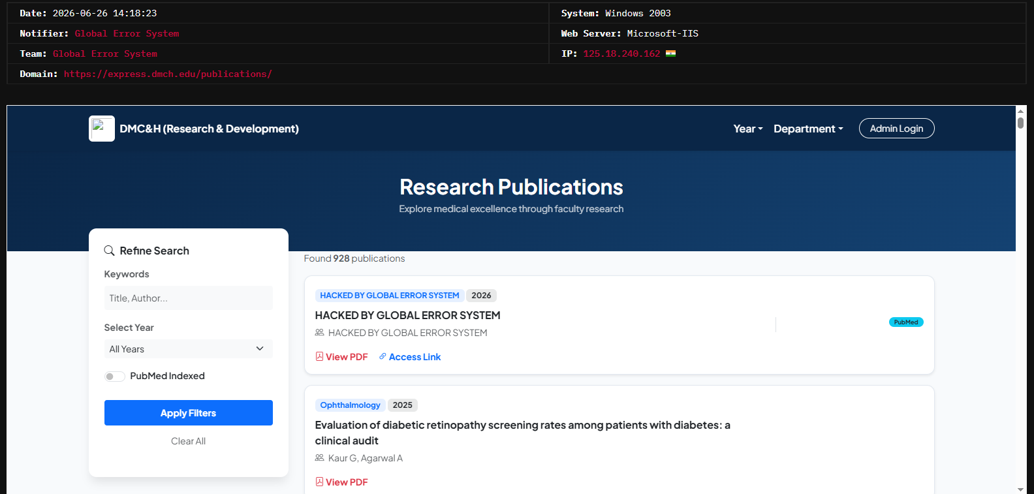The height and width of the screenshot is (494, 1034).
Task: Click the HACKED BY GLOBAL ERROR SYSTEM department tag
Action: 390,296
